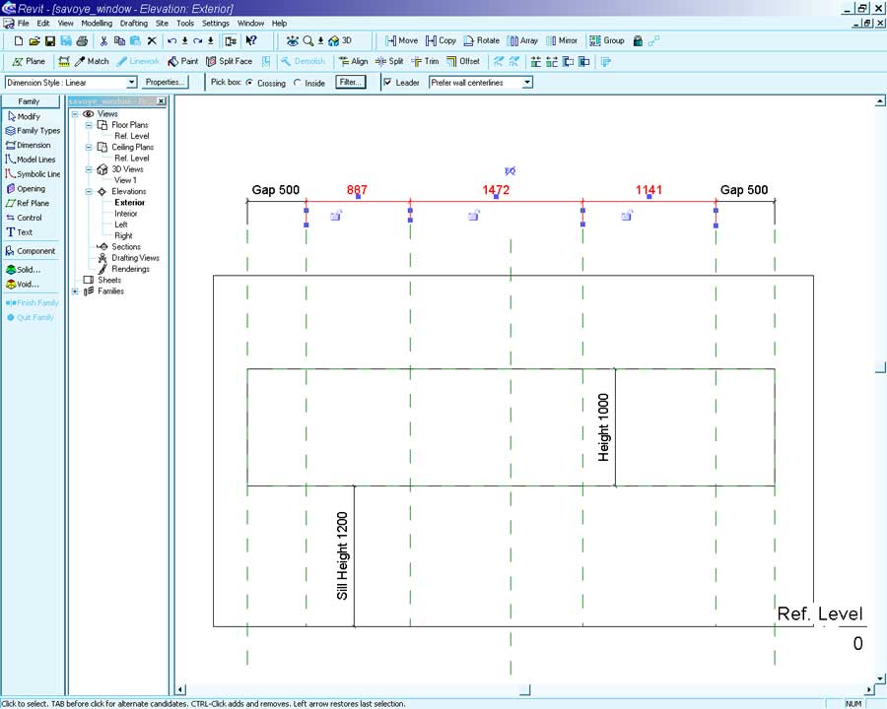
Task: Click the Group tool
Action: point(606,40)
